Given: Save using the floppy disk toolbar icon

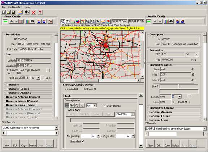Looking at the screenshot, I should coord(13,12).
